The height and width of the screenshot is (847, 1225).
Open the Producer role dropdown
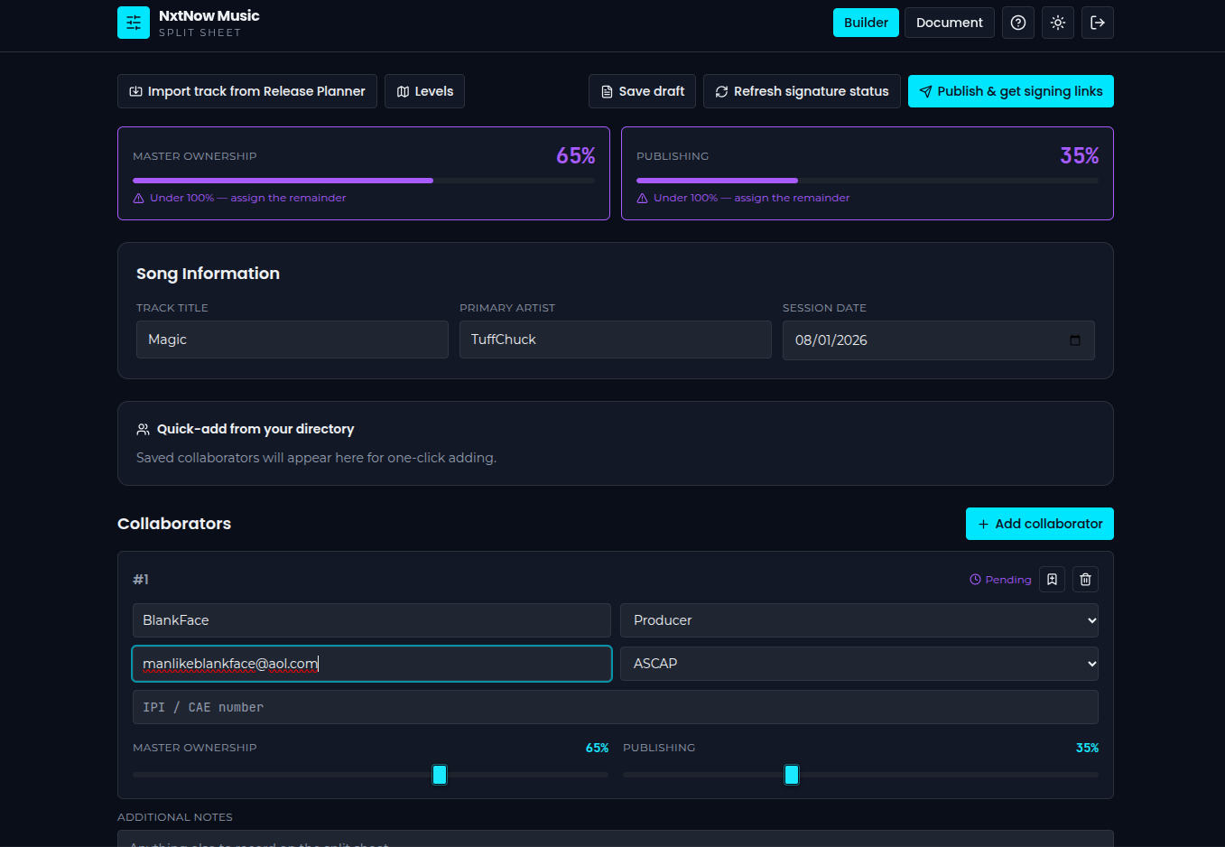pyautogui.click(x=859, y=620)
